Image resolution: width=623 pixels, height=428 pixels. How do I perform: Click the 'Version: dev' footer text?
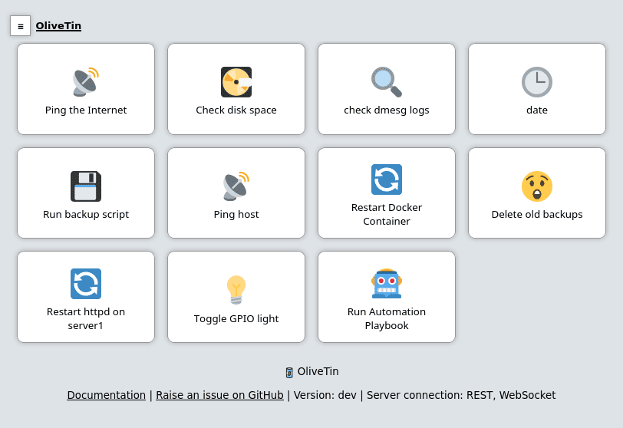pos(325,396)
